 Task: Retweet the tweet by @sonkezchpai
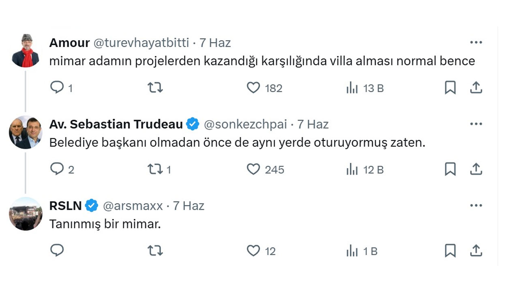tap(154, 169)
